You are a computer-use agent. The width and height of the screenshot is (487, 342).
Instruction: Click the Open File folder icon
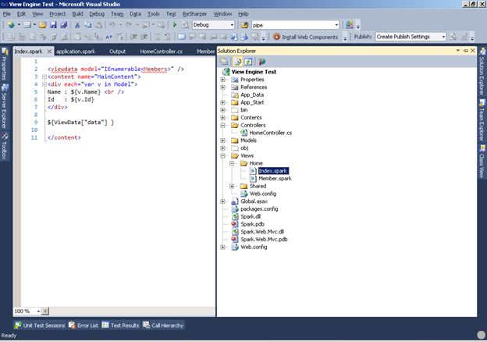[x=43, y=25]
